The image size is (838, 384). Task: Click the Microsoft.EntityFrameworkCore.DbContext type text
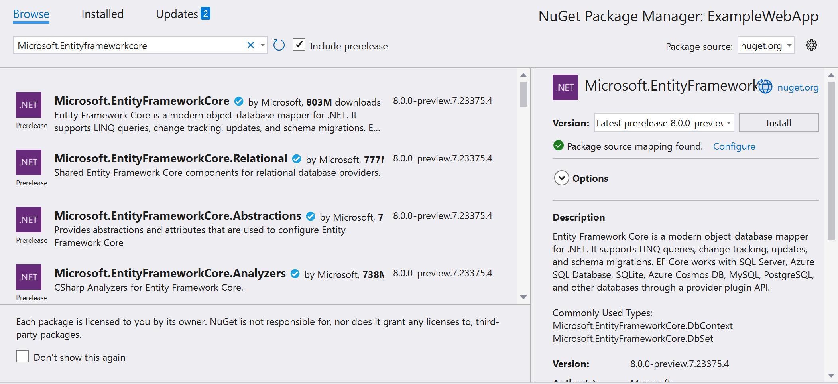(x=643, y=326)
